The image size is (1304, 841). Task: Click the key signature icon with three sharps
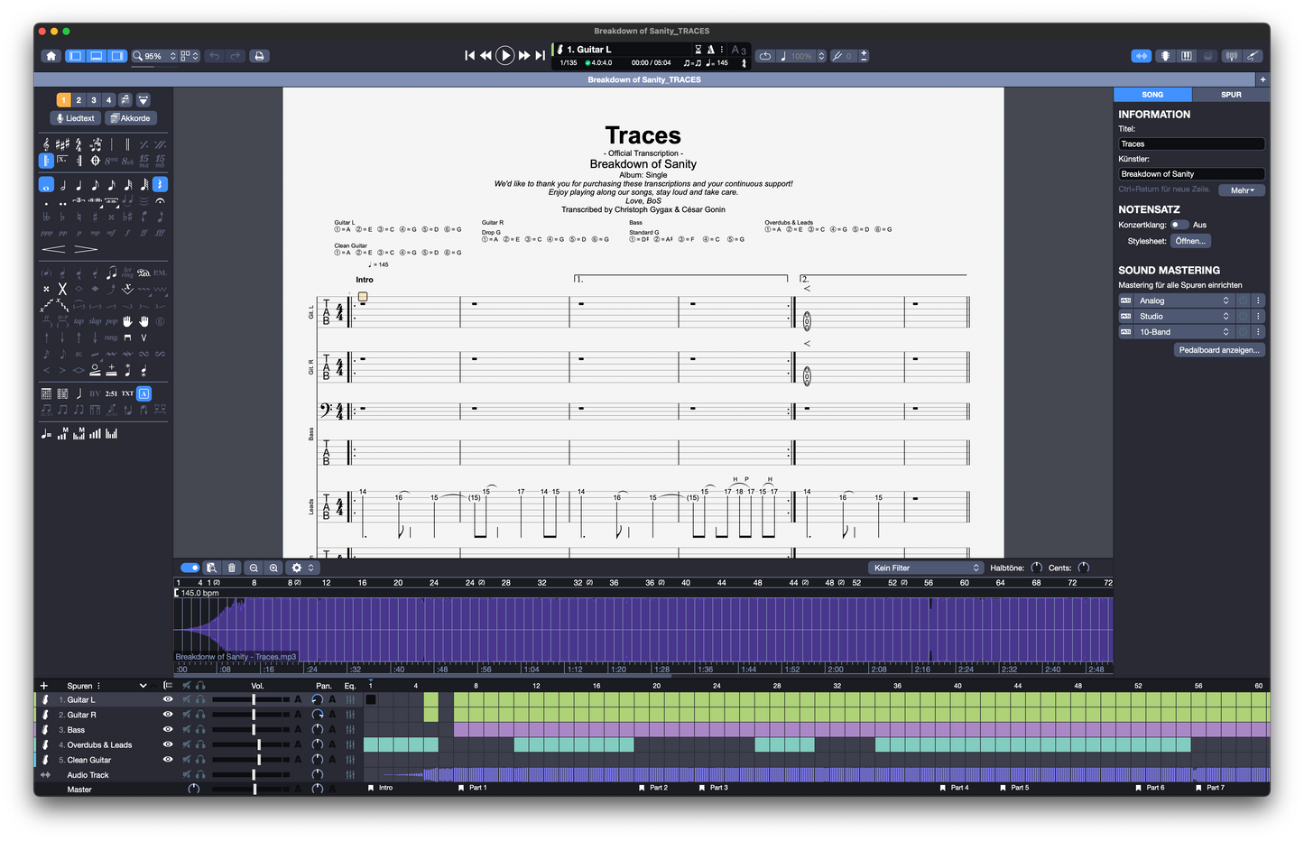[x=62, y=144]
